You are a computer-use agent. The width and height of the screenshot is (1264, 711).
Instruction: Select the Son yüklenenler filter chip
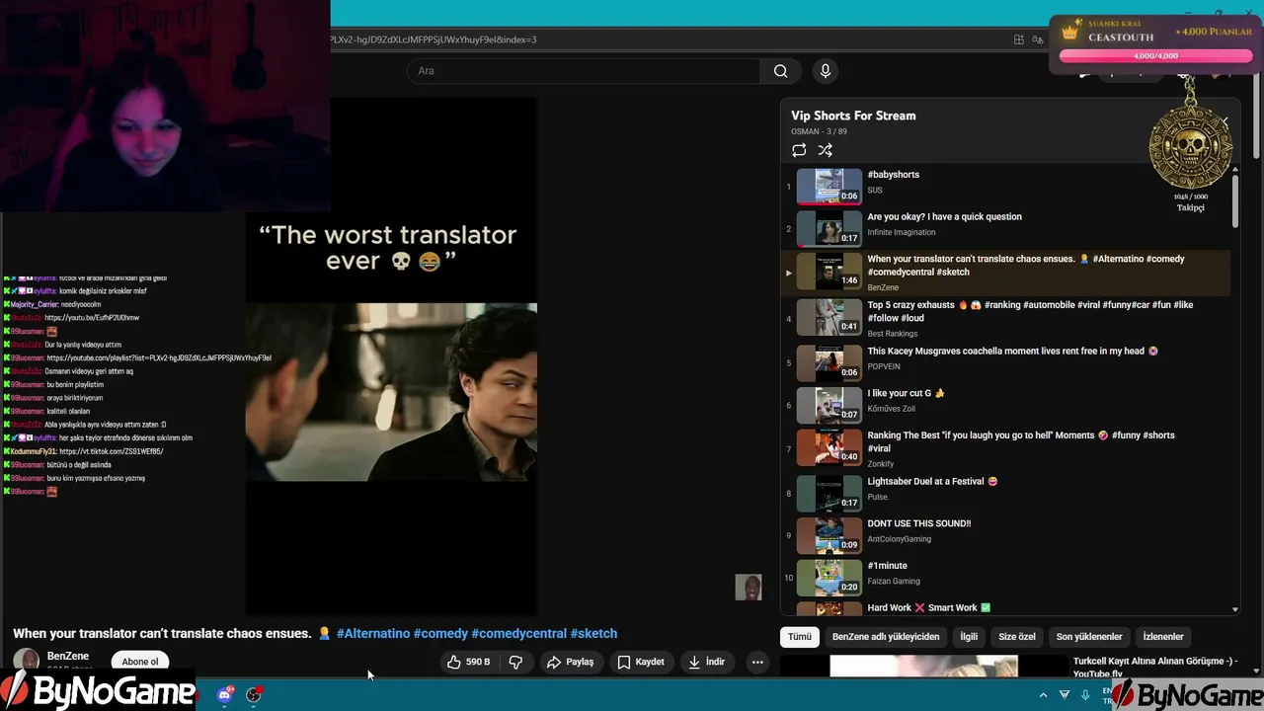coord(1089,637)
